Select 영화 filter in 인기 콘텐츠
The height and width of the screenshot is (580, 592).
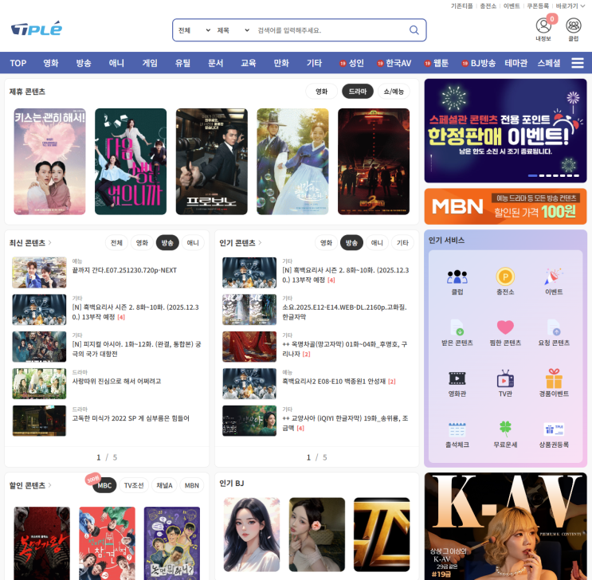pos(326,243)
